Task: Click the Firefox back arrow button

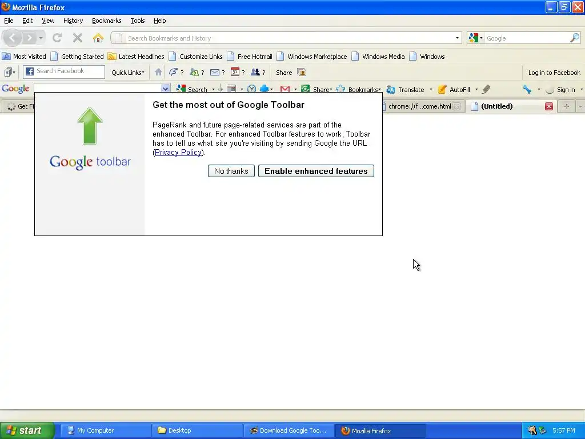Action: point(13,38)
